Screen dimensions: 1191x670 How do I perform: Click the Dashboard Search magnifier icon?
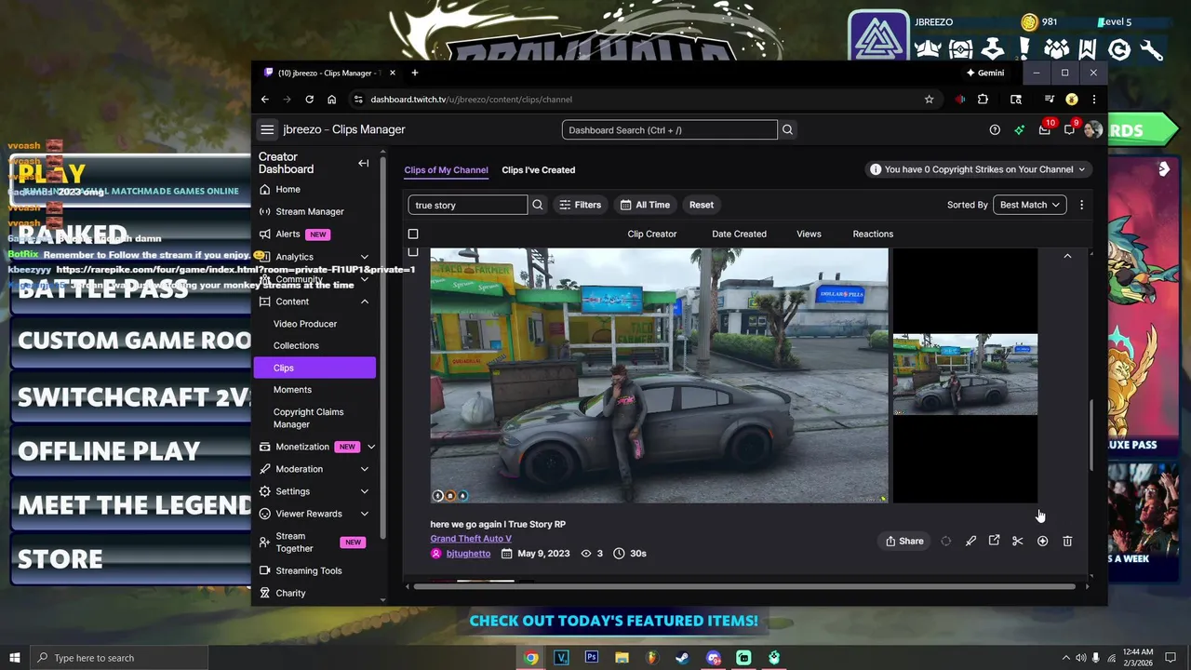point(787,130)
